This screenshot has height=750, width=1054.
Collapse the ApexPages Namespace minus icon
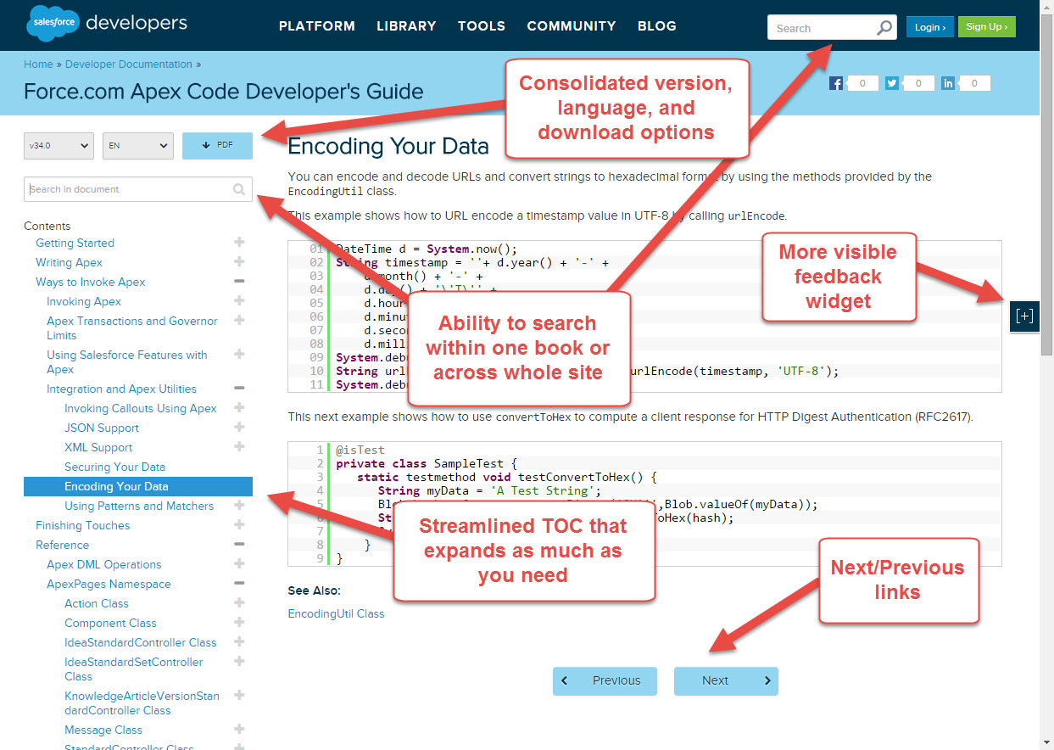coord(239,584)
